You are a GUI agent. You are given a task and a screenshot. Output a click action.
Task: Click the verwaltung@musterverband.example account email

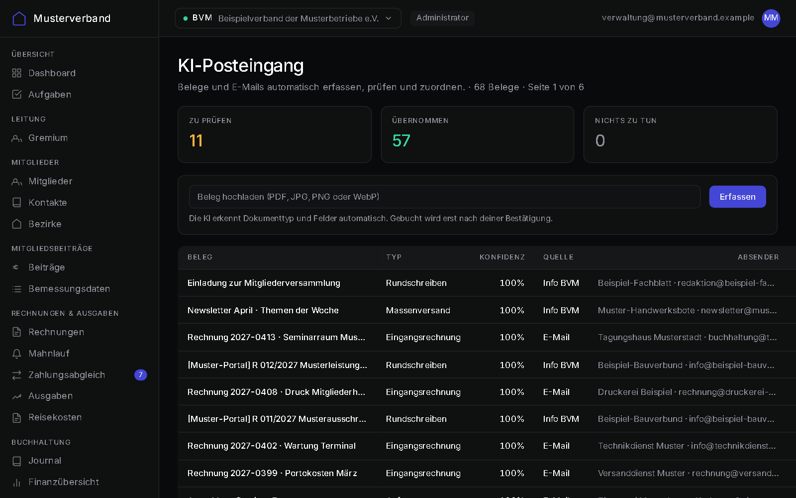click(x=678, y=18)
